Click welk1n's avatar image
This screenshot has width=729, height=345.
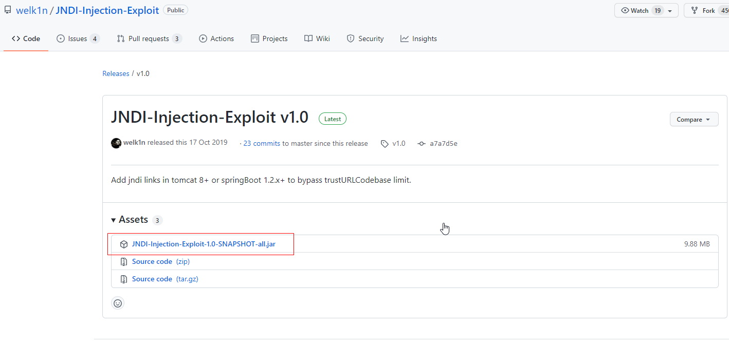pyautogui.click(x=116, y=143)
